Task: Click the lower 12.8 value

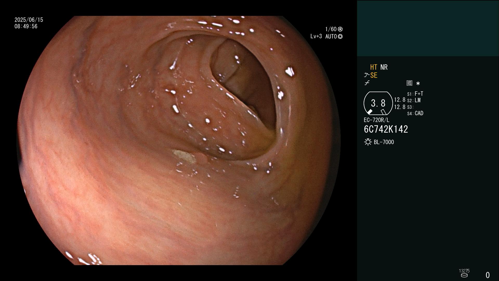Action: point(400,107)
